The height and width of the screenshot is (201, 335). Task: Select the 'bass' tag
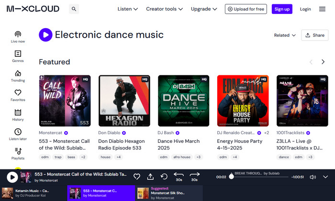click(x=71, y=157)
